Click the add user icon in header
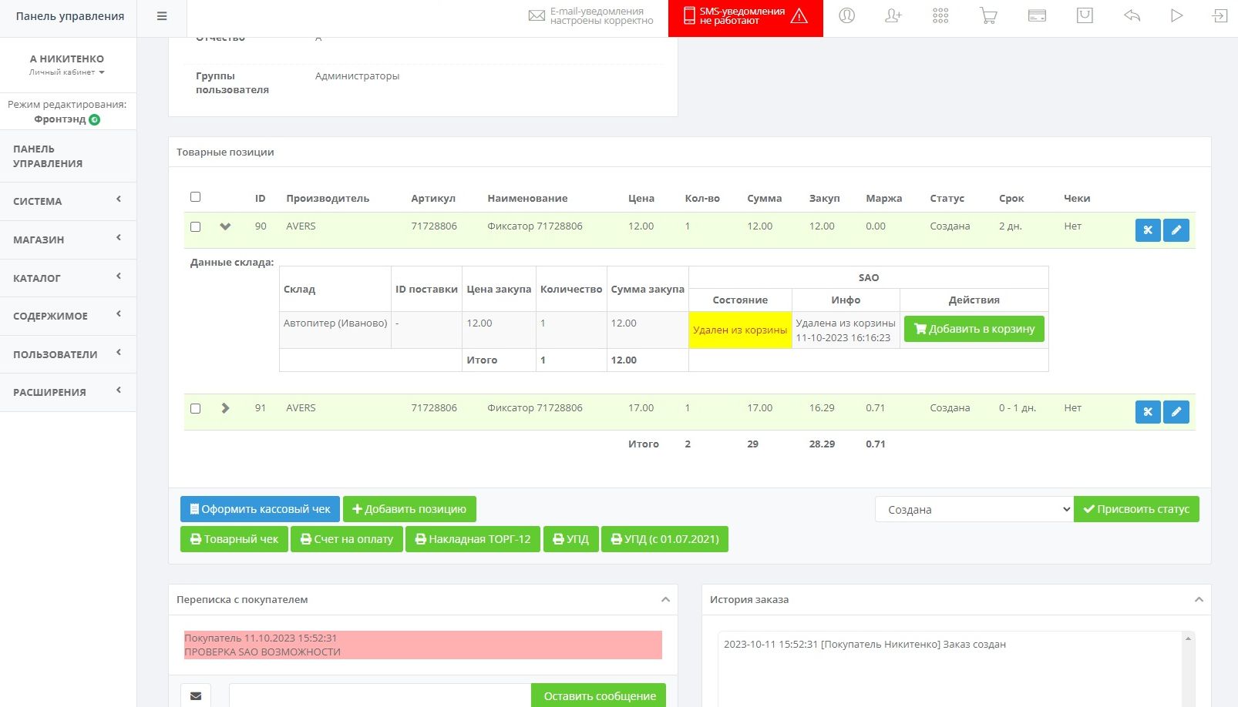The image size is (1238, 707). [893, 16]
